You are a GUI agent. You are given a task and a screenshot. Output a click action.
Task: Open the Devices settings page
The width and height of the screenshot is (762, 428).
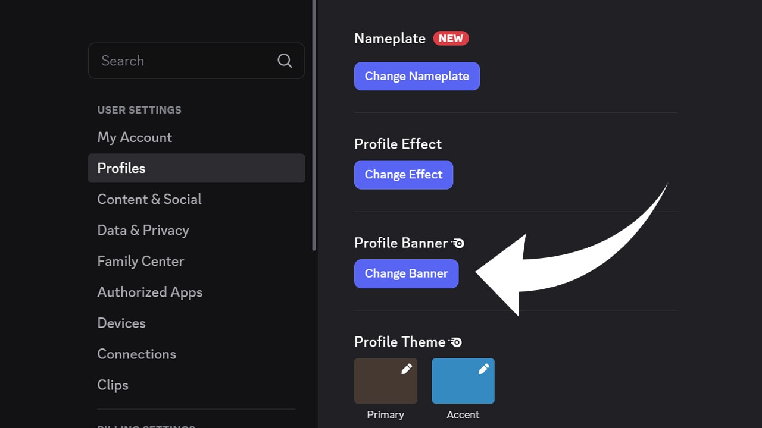(121, 323)
